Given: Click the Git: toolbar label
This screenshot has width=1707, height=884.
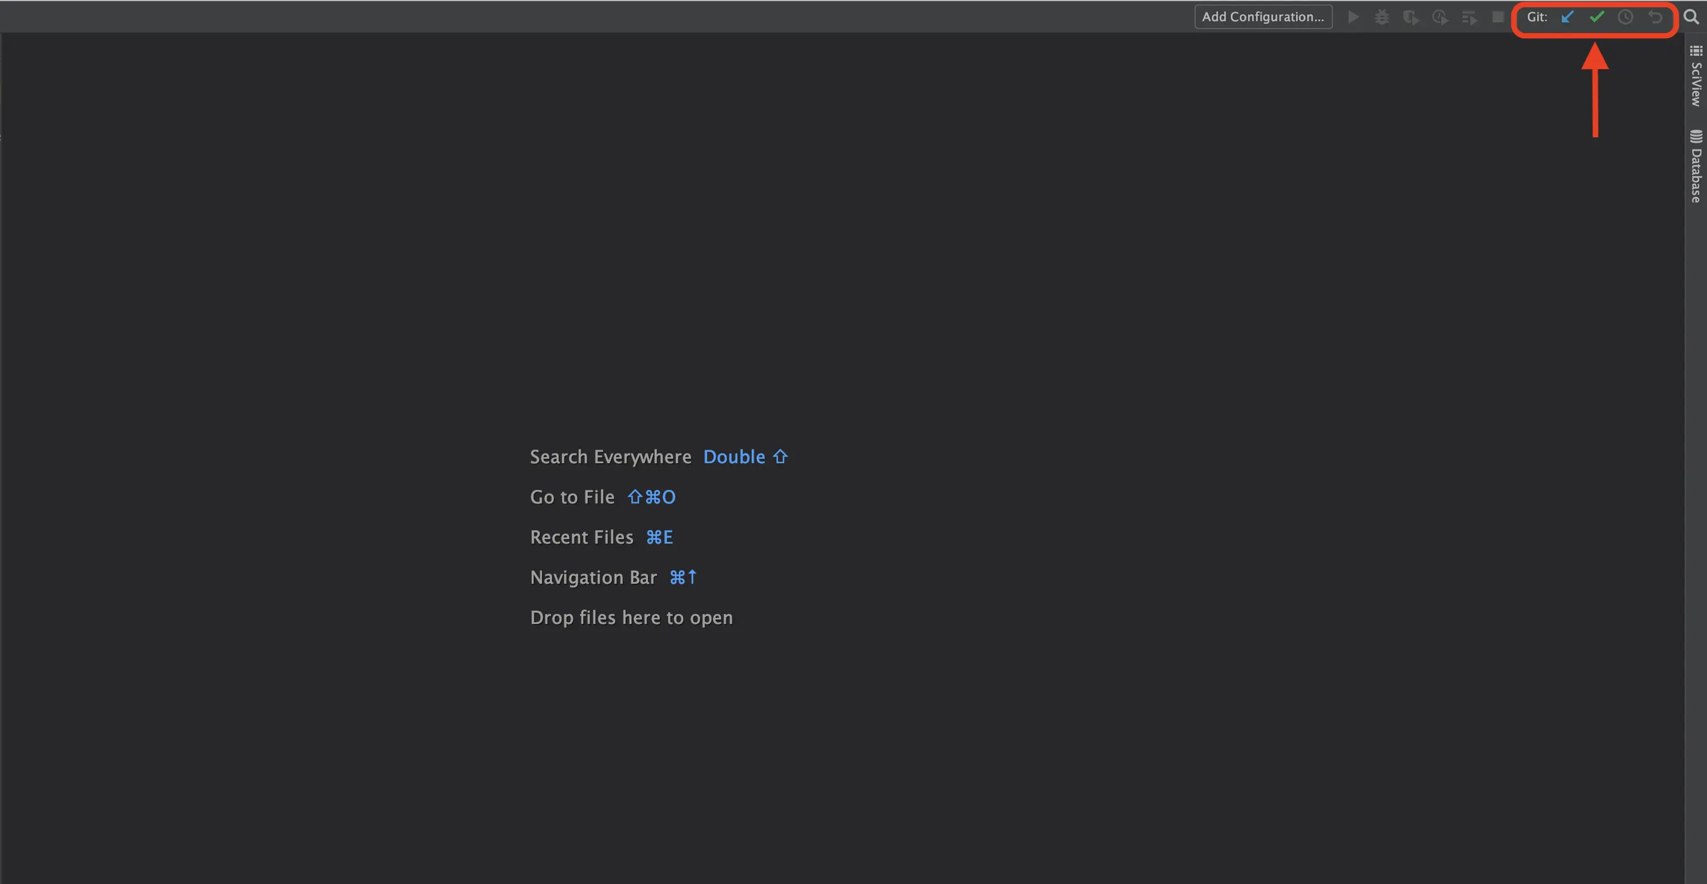Looking at the screenshot, I should tap(1537, 17).
